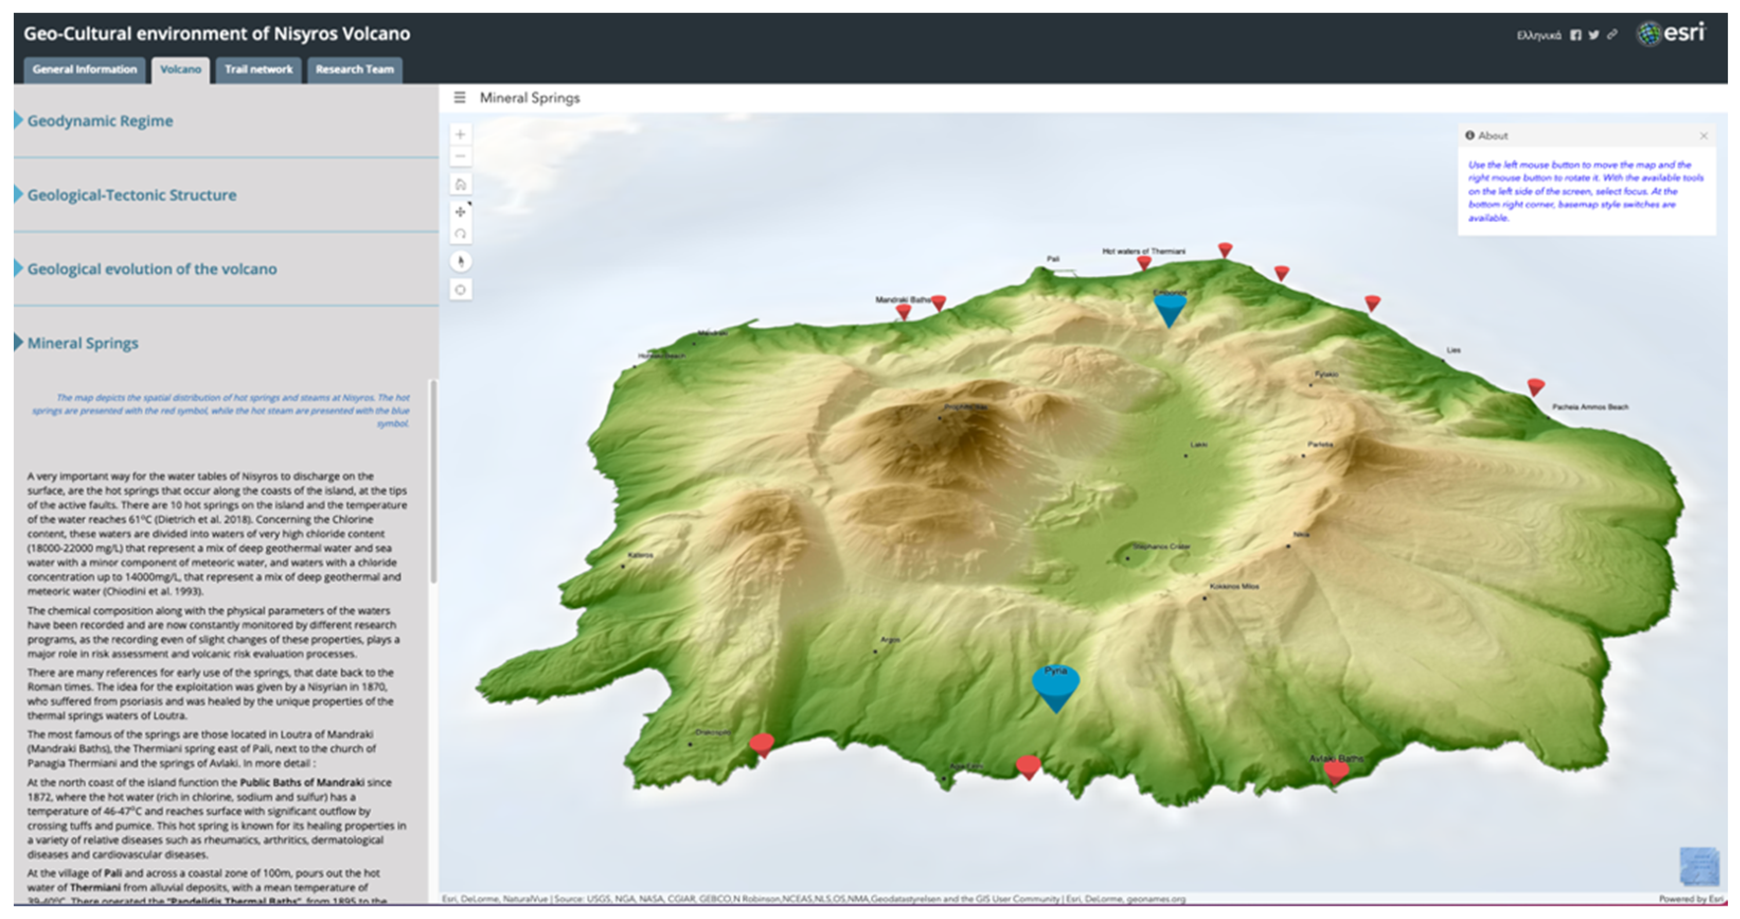The image size is (1740, 919).
Task: Expand Geological evolution of the volcano
Action: (x=151, y=270)
